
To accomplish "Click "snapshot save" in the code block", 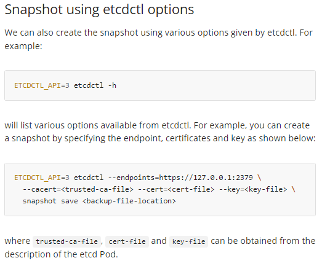I will (50, 201).
